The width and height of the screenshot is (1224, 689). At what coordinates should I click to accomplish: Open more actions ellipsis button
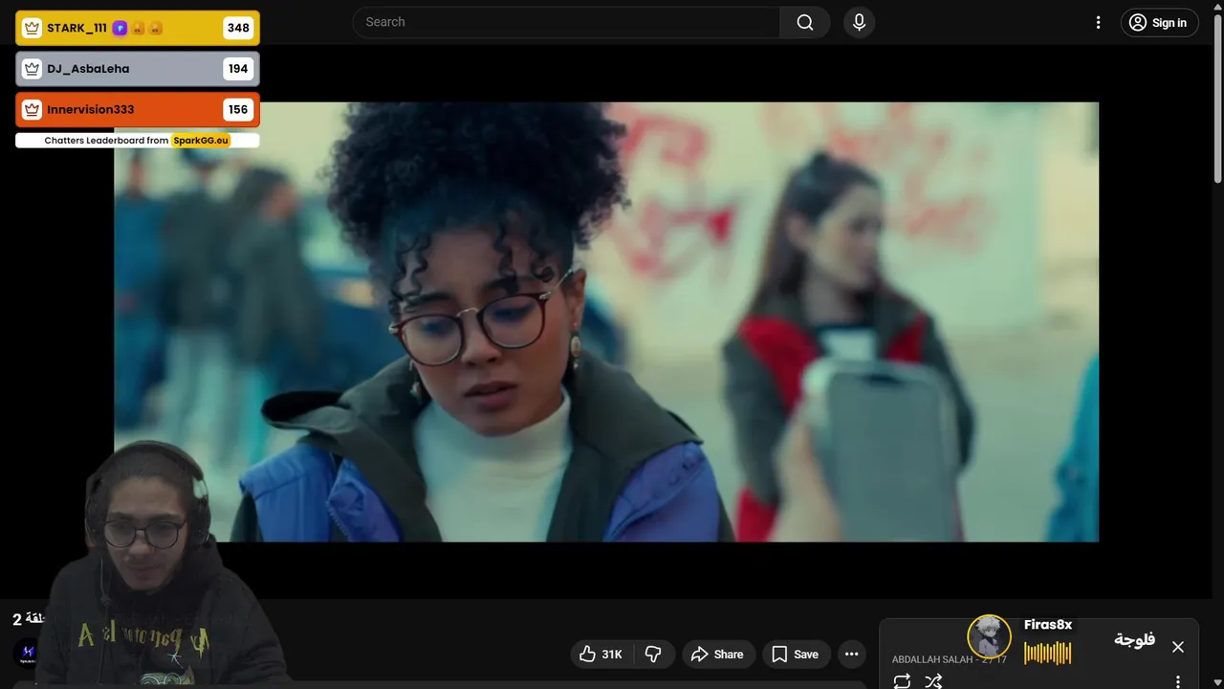(x=851, y=655)
